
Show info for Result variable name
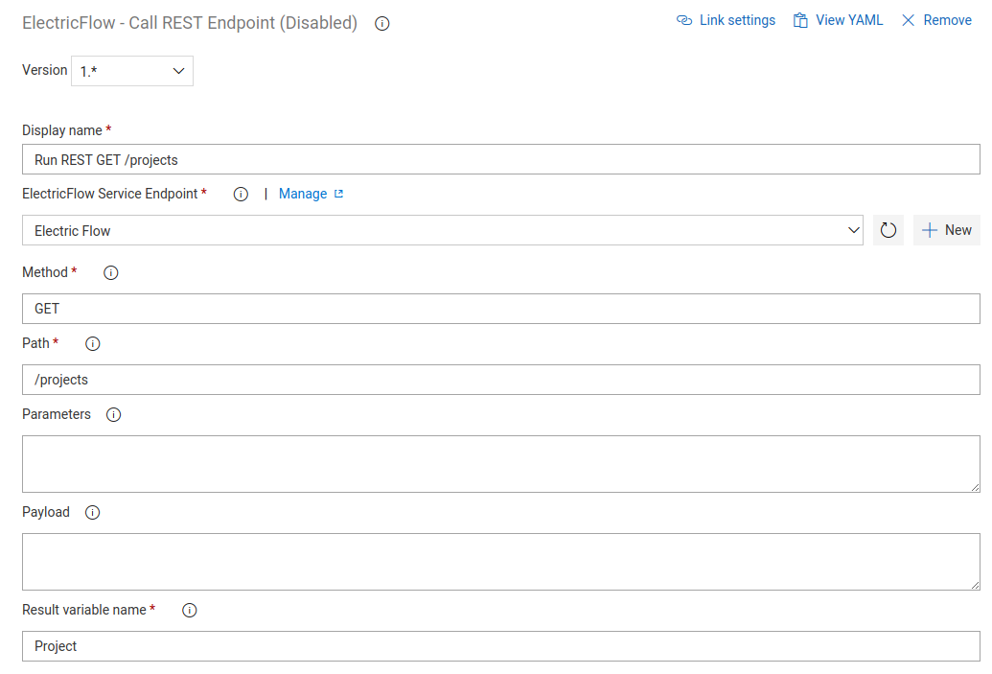(189, 610)
